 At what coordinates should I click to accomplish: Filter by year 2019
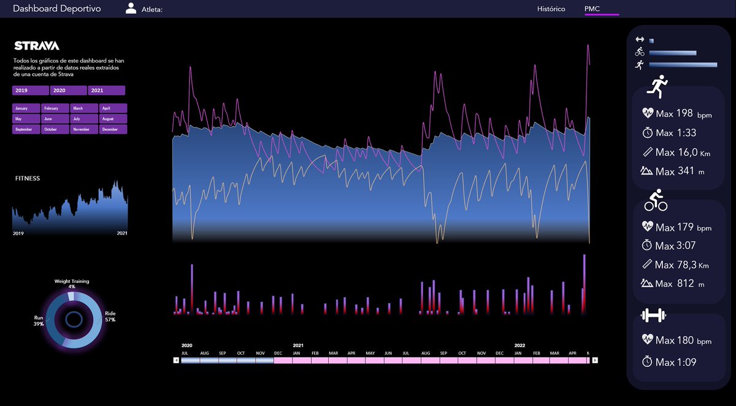[30, 91]
